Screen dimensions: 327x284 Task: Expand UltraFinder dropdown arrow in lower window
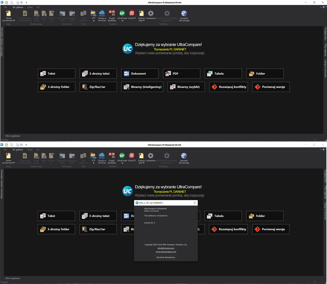pyautogui.click(x=122, y=163)
